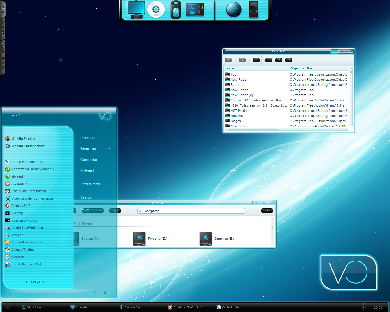Select the 'Stardock' item in Recycle Bin
390x312 pixels.
coord(237,85)
